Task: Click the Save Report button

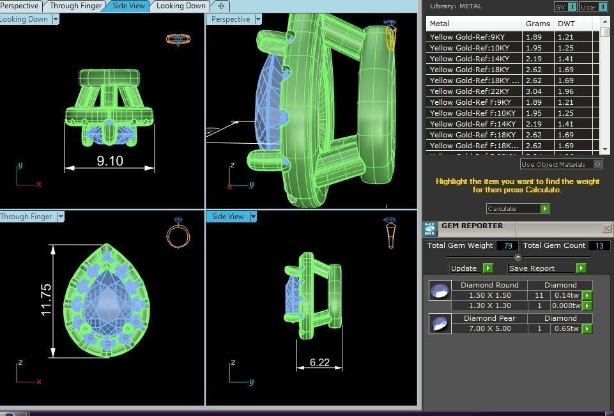Action: click(546, 268)
